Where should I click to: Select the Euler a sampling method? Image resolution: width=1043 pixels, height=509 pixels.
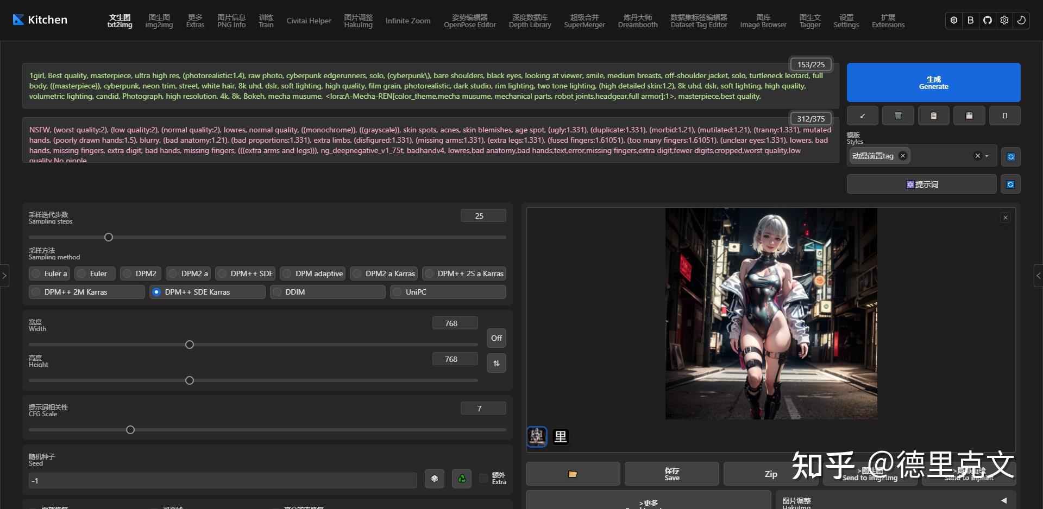click(x=49, y=273)
